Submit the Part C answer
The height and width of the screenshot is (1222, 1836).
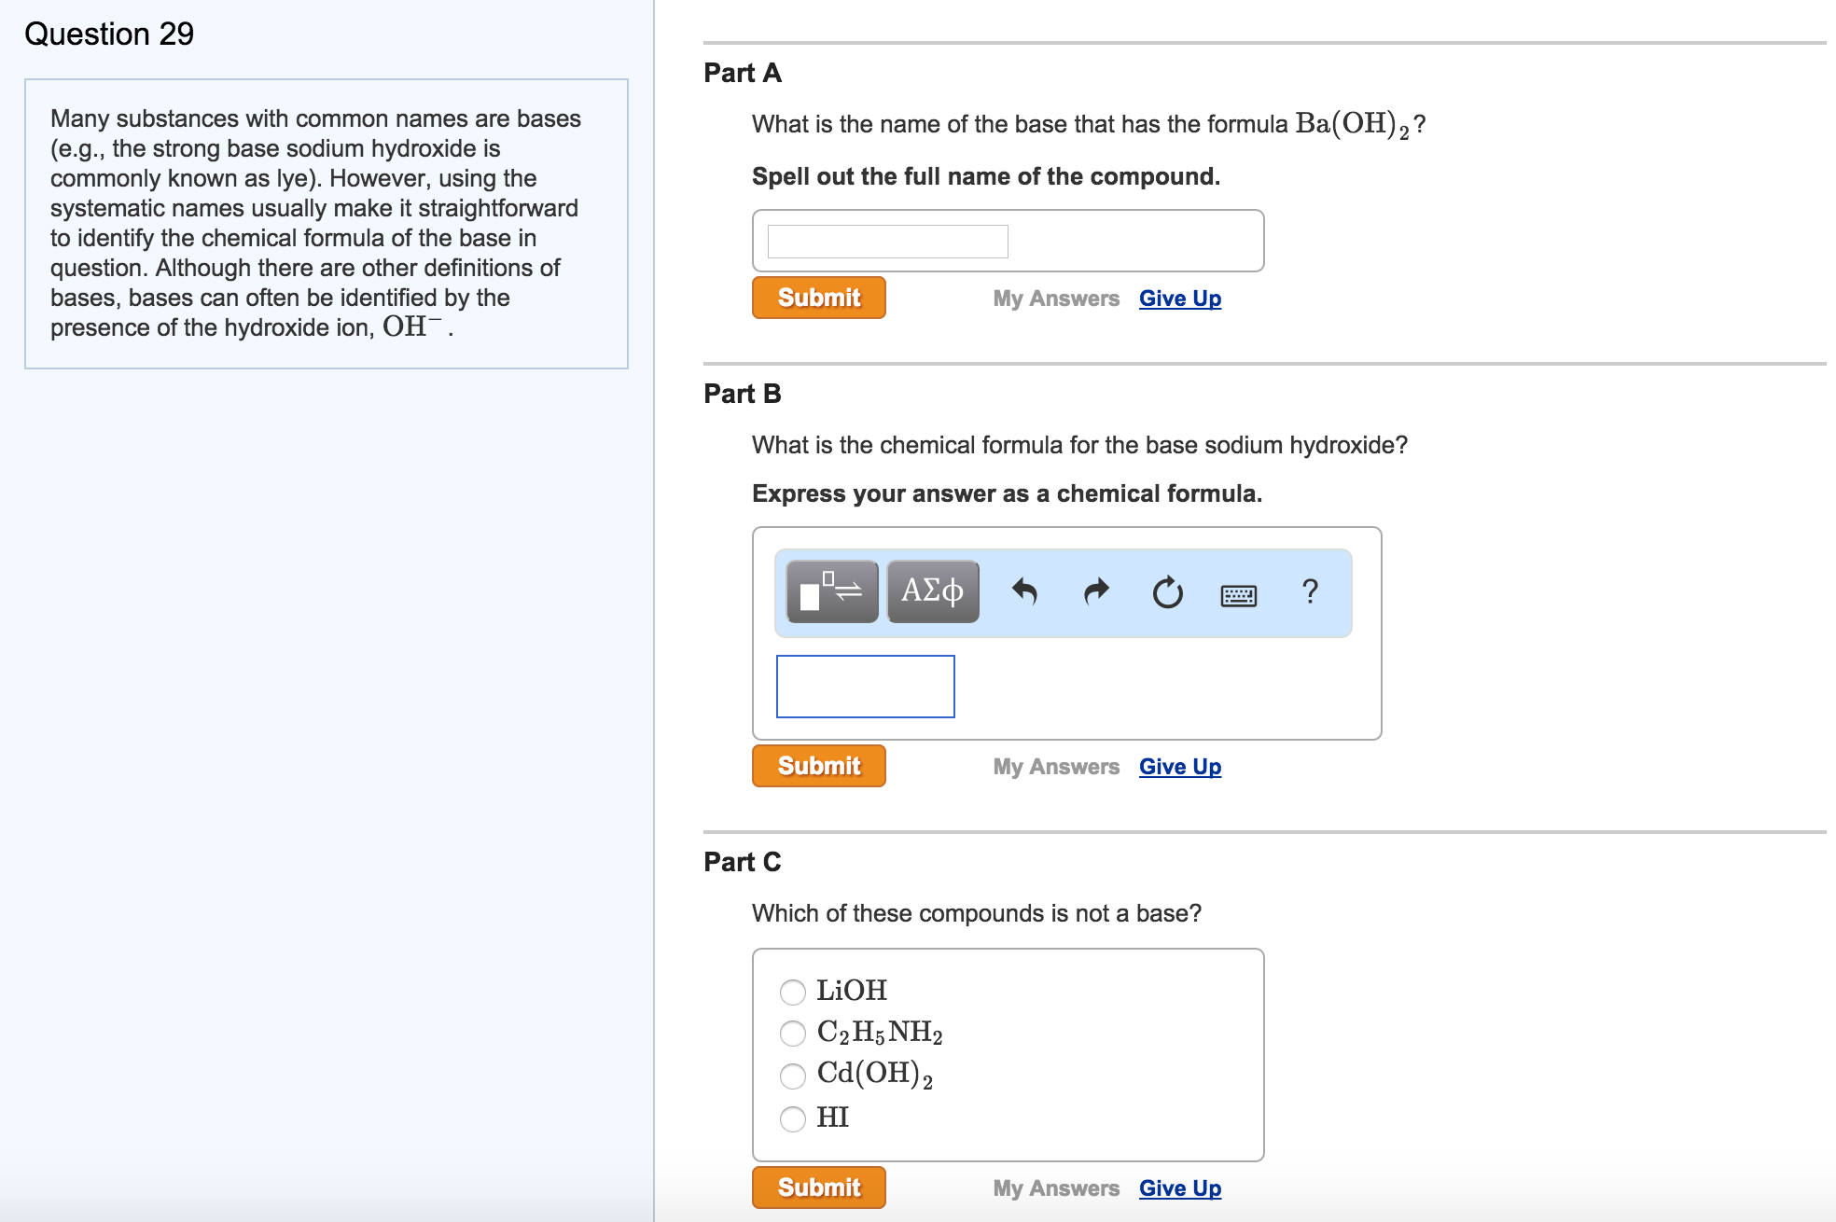pyautogui.click(x=817, y=1187)
